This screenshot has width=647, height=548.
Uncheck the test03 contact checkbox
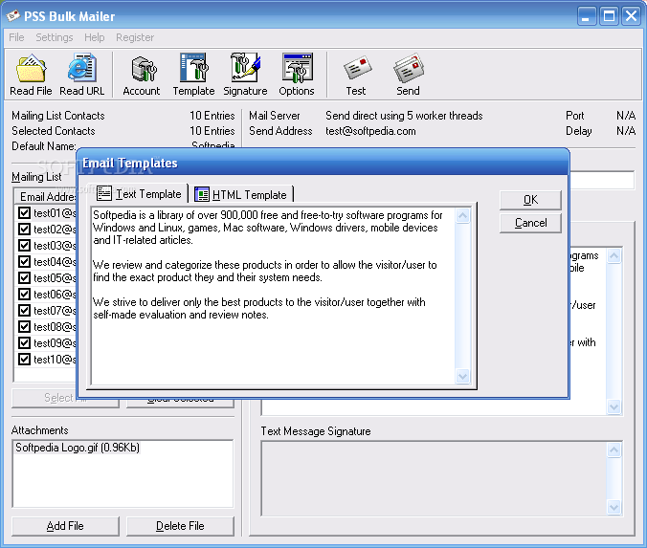click(x=24, y=246)
